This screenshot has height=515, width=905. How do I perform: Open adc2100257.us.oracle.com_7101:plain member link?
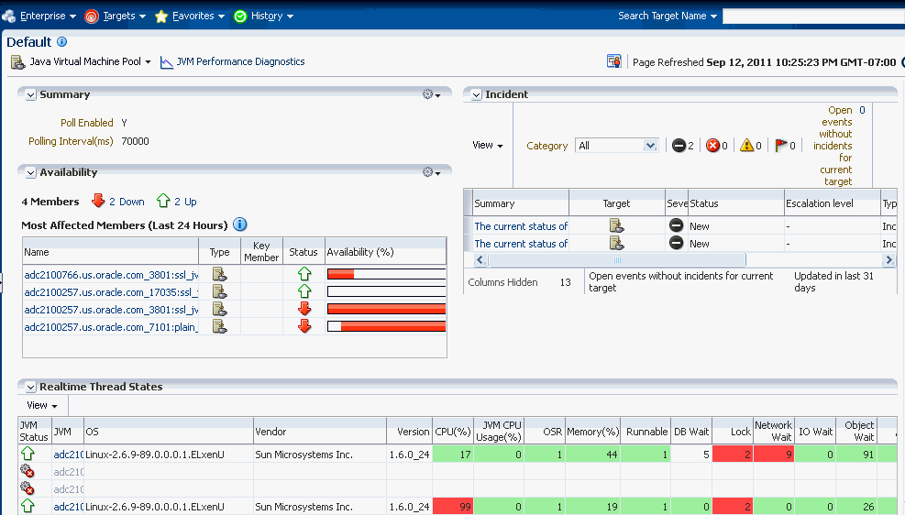(111, 327)
